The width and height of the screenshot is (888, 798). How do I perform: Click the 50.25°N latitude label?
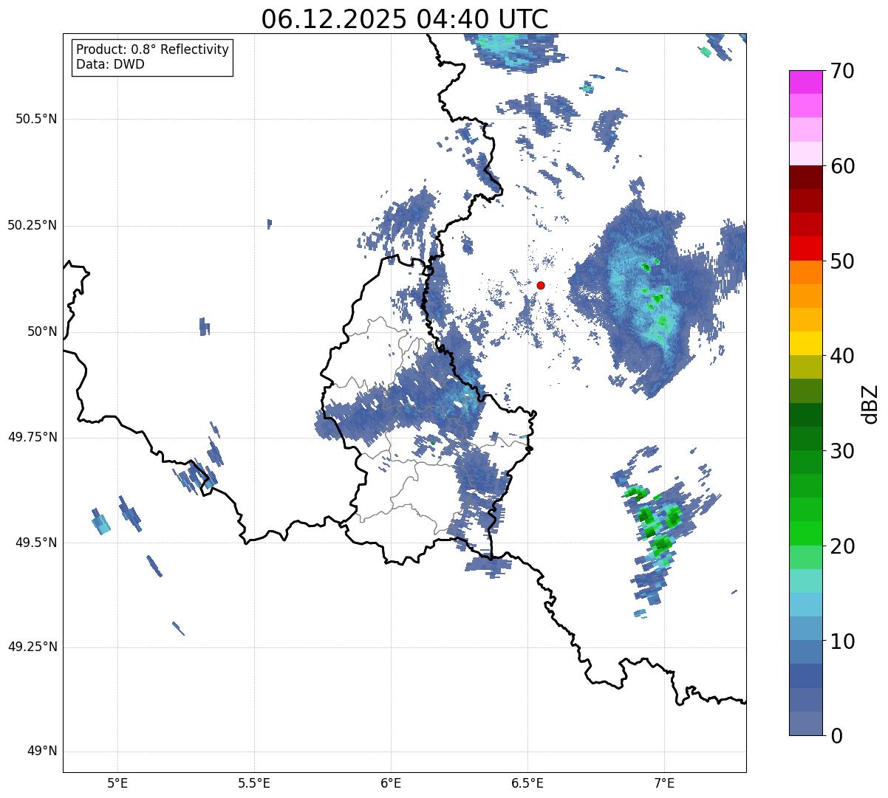(x=32, y=225)
